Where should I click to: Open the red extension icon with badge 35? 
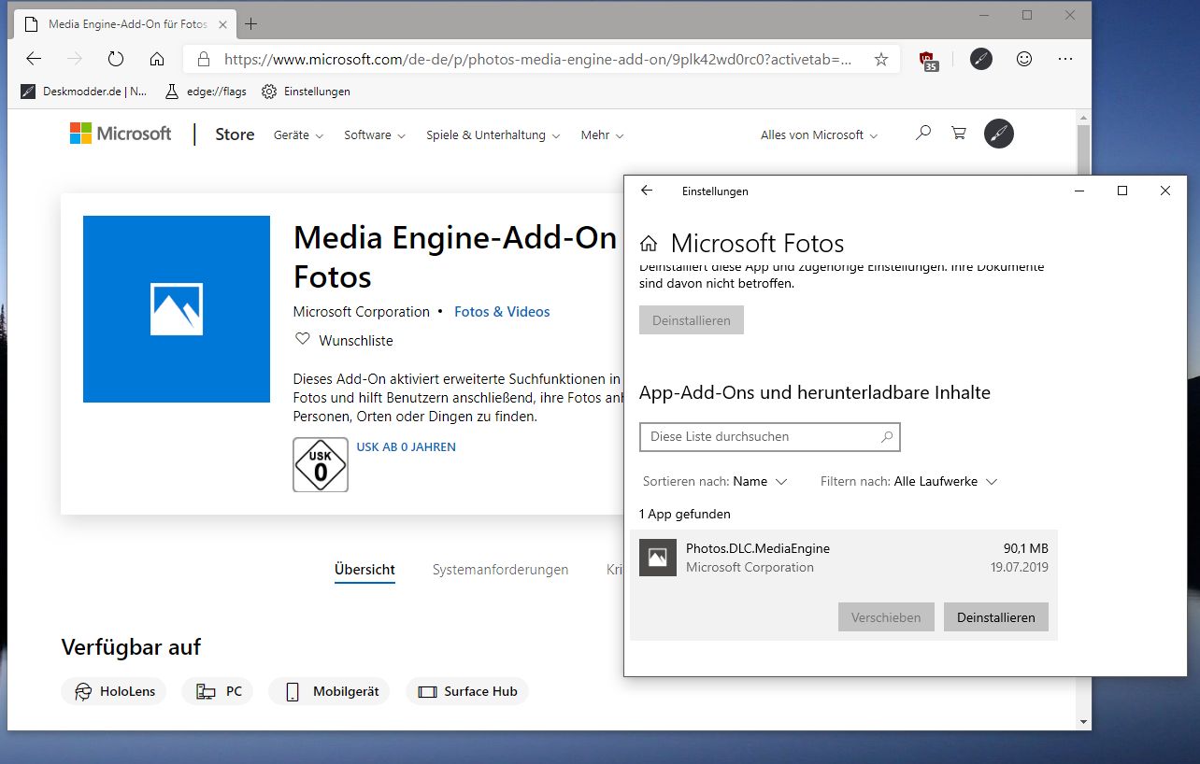[x=928, y=60]
